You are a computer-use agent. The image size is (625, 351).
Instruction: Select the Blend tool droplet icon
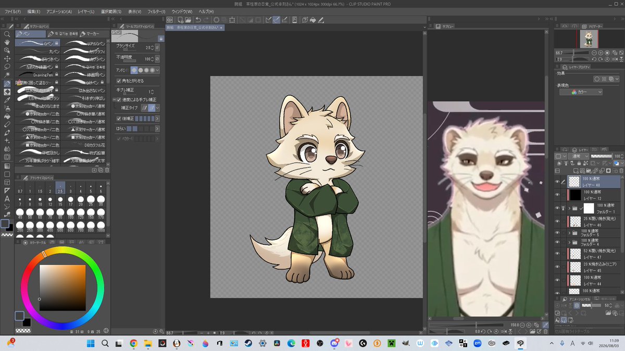pyautogui.click(x=7, y=149)
